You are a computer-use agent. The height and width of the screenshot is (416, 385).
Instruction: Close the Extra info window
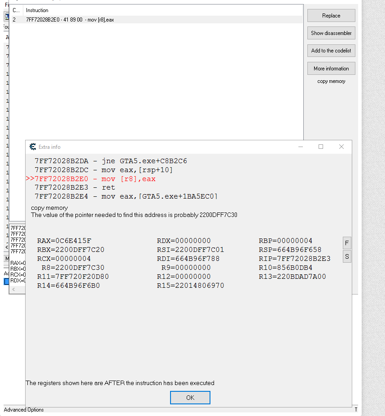pyautogui.click(x=341, y=147)
